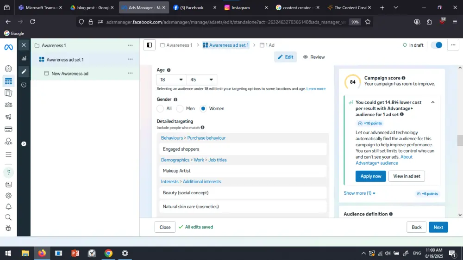Click the browser address bar URL
This screenshot has width=463, height=260.
click(226, 22)
